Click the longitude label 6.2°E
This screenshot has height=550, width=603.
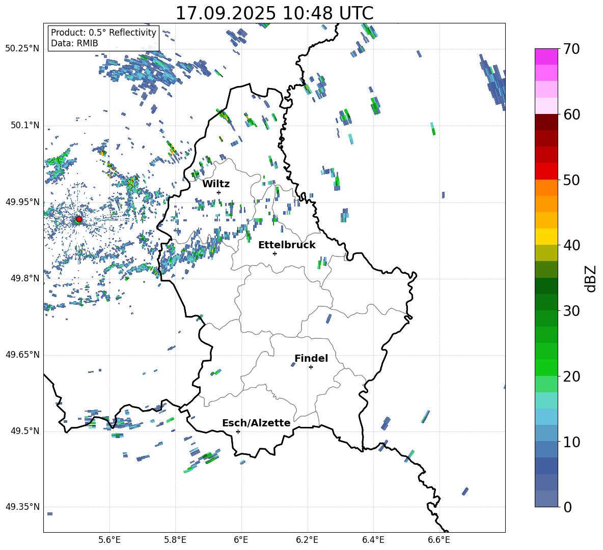(x=307, y=540)
